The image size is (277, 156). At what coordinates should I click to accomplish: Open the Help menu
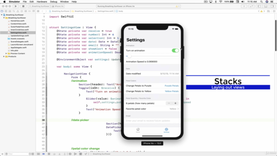pos(74,2)
